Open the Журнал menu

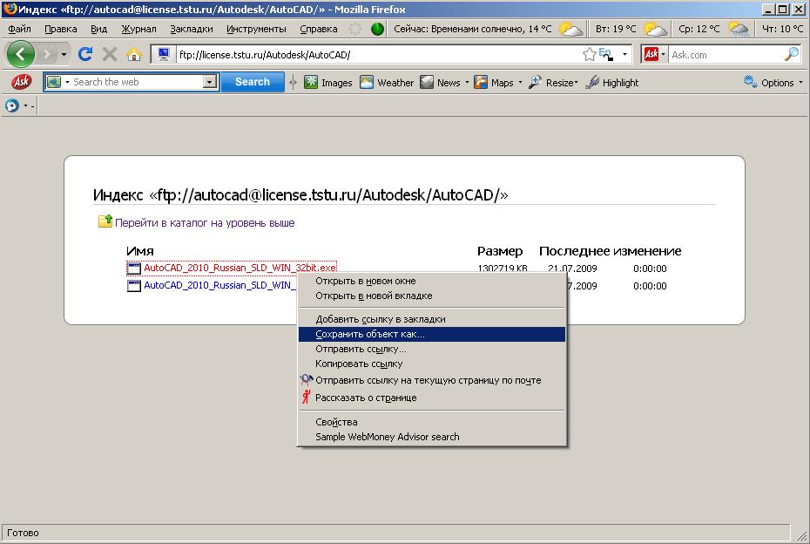(138, 29)
